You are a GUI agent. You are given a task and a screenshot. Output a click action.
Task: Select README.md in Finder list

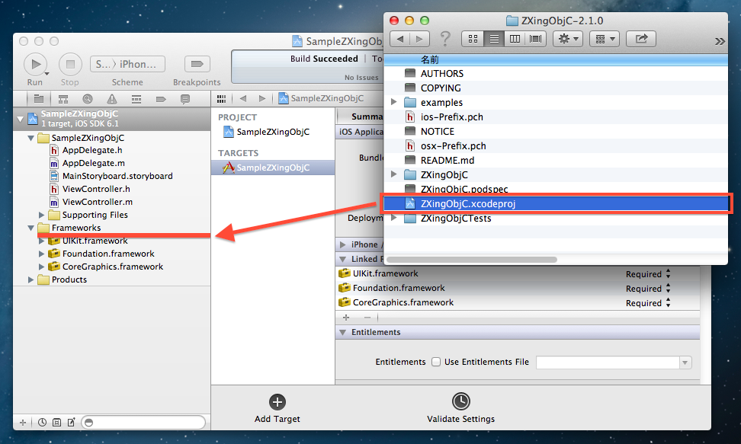tap(556, 161)
